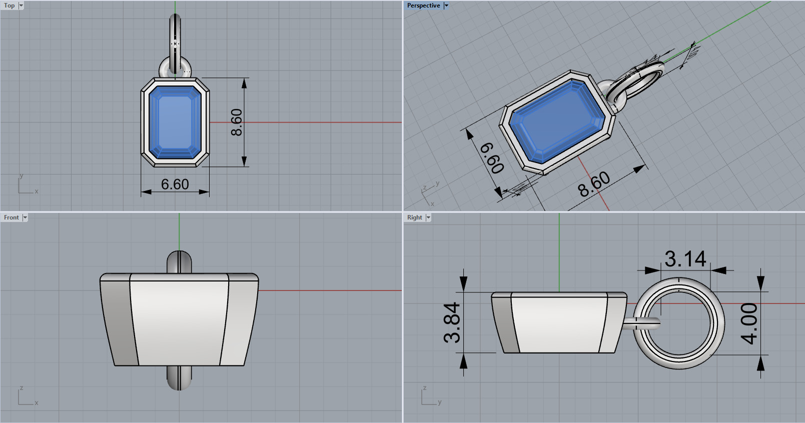The image size is (805, 423).
Task: Select the bezel body in Front view
Action: click(x=179, y=320)
